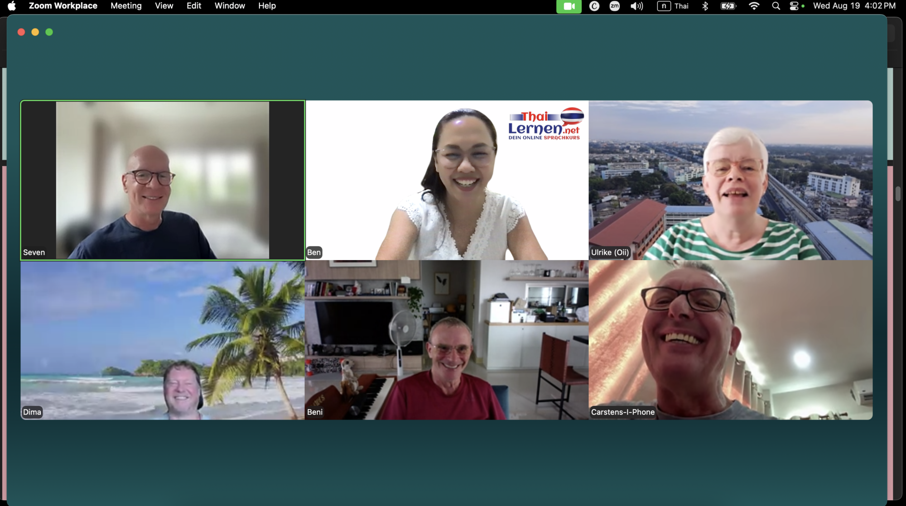The width and height of the screenshot is (906, 506).
Task: Open the volume control in menu bar
Action: [636, 6]
